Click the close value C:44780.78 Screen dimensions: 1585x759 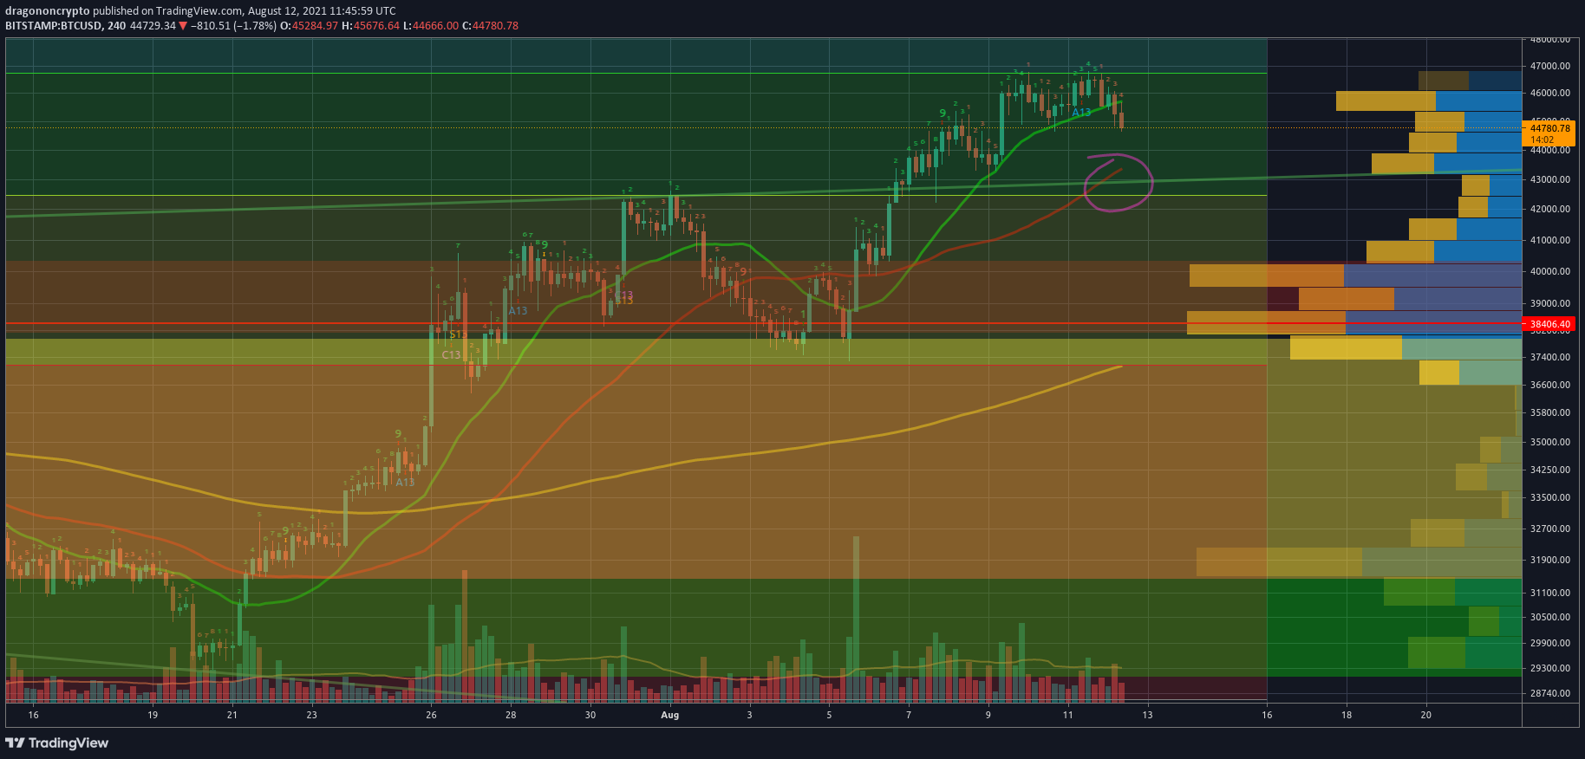pyautogui.click(x=490, y=26)
